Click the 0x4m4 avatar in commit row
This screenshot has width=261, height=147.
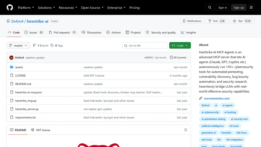(x=11, y=58)
